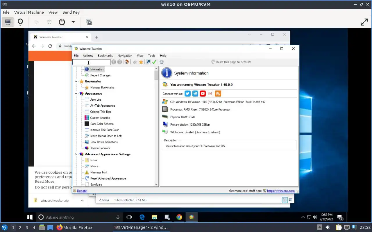This screenshot has height=232, width=372.
Task: Click the Cortana microphone icon
Action: (118, 217)
